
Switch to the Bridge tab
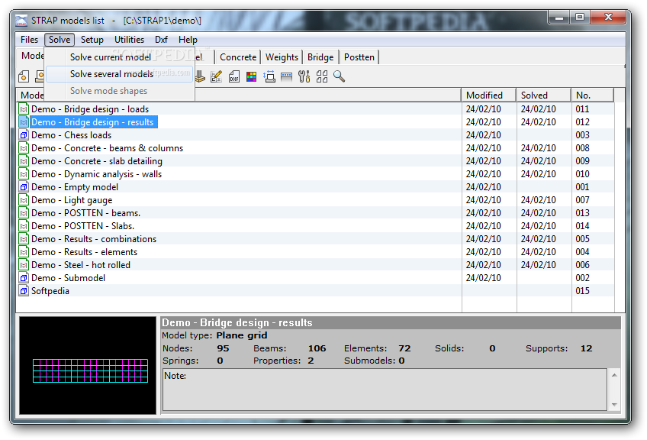(x=320, y=57)
